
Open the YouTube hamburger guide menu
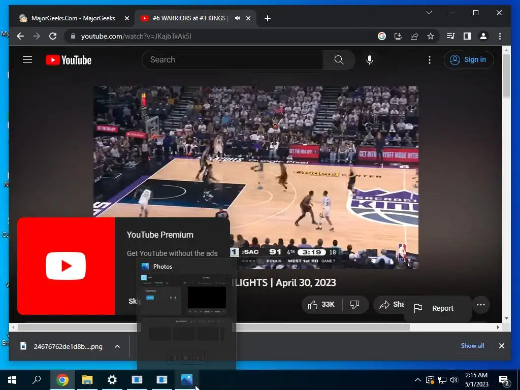[x=27, y=60]
